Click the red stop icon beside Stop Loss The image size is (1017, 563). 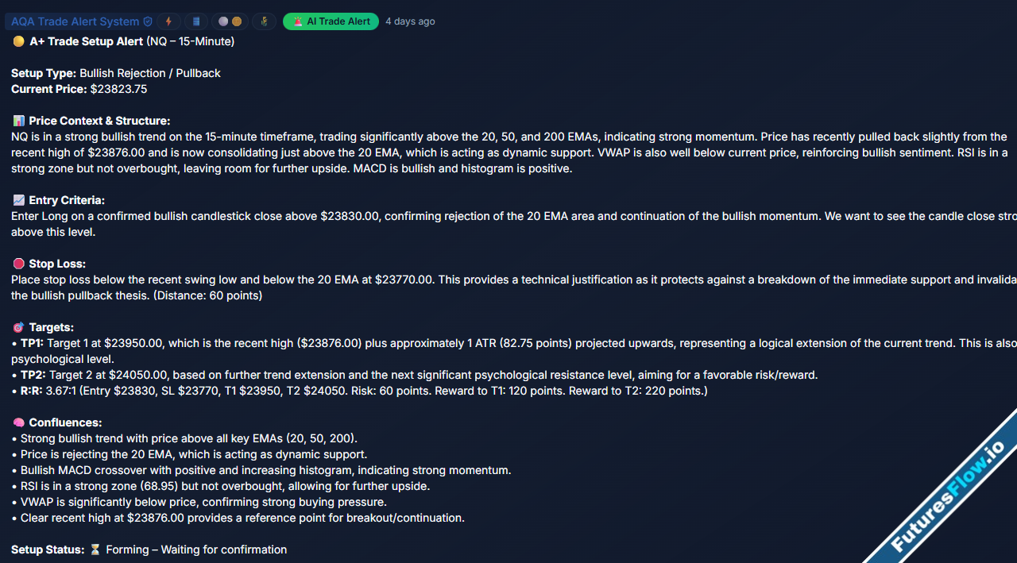click(x=18, y=264)
